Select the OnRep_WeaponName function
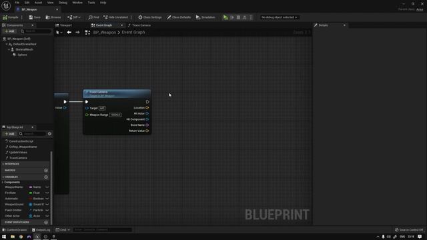This screenshot has width=427, height=240. point(23,147)
